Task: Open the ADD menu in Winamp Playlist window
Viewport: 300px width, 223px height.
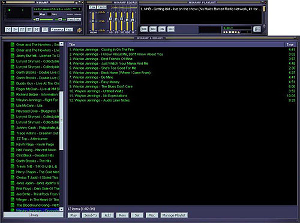Action: point(144,29)
